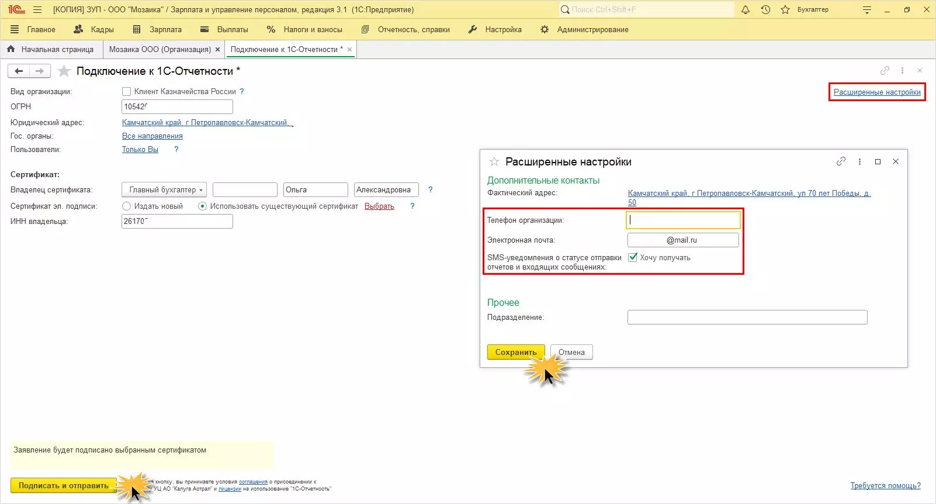Close the Расширенные настройки dialog

896,161
